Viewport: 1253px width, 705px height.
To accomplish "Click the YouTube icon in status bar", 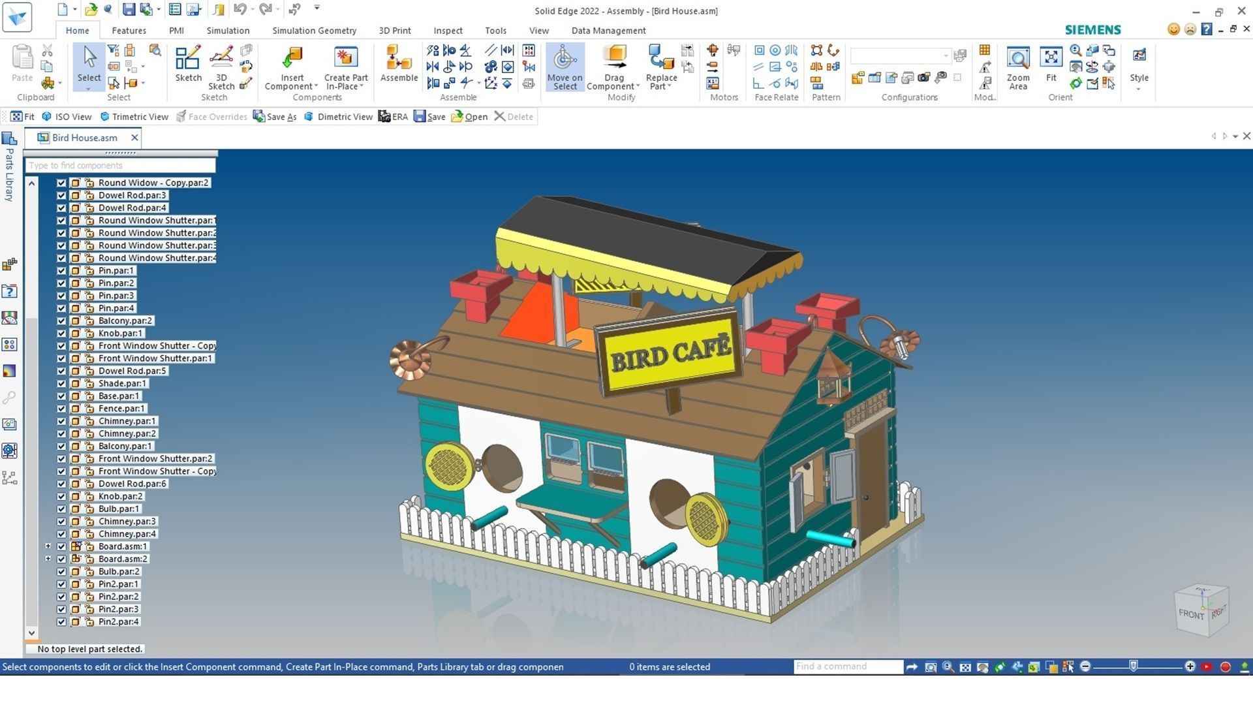I will [1207, 666].
